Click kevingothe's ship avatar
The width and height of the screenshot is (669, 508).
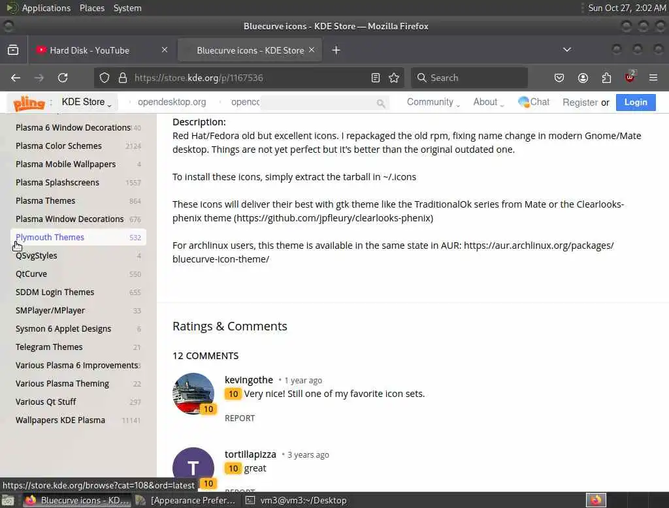(193, 394)
